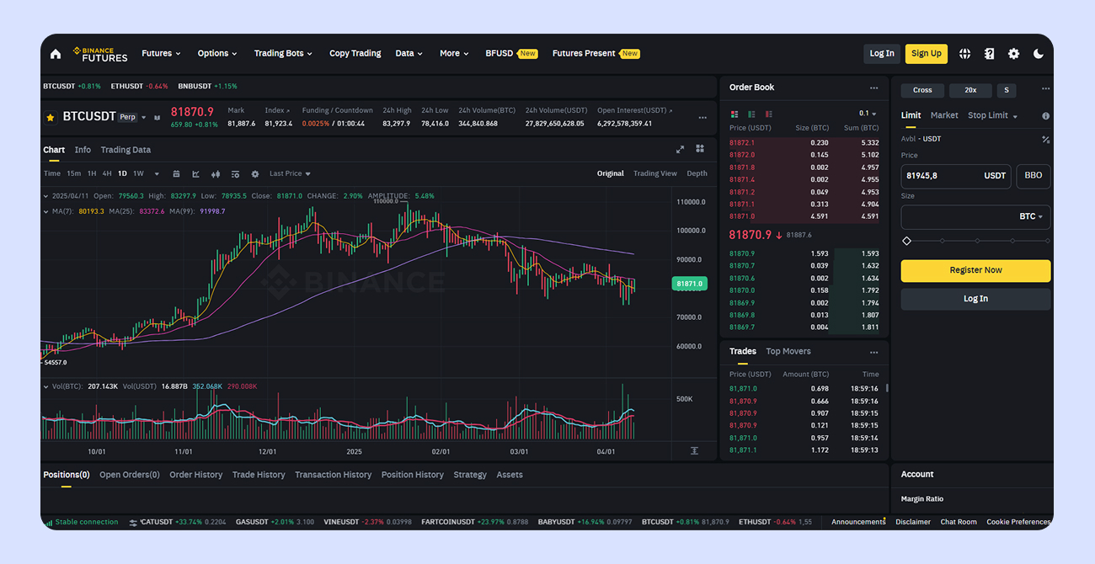Open order type info icon
Image resolution: width=1095 pixels, height=564 pixels.
click(1045, 116)
